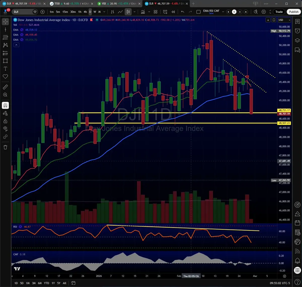Image resolution: width=302 pixels, height=287 pixels.
Task: Create an alert from the toolbar
Action: tap(165, 12)
